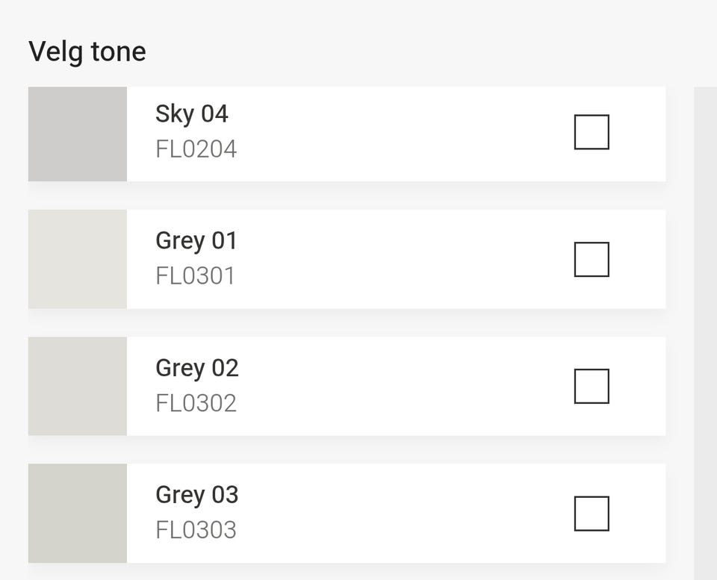Select the Grey 02 tone label
The image size is (717, 580).
(197, 368)
